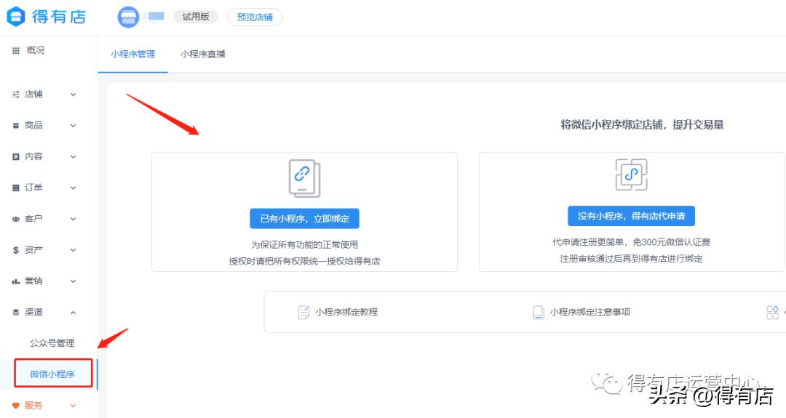Image resolution: width=786 pixels, height=418 pixels.
Task: Expand the 订单 menu chevron
Action: [74, 188]
